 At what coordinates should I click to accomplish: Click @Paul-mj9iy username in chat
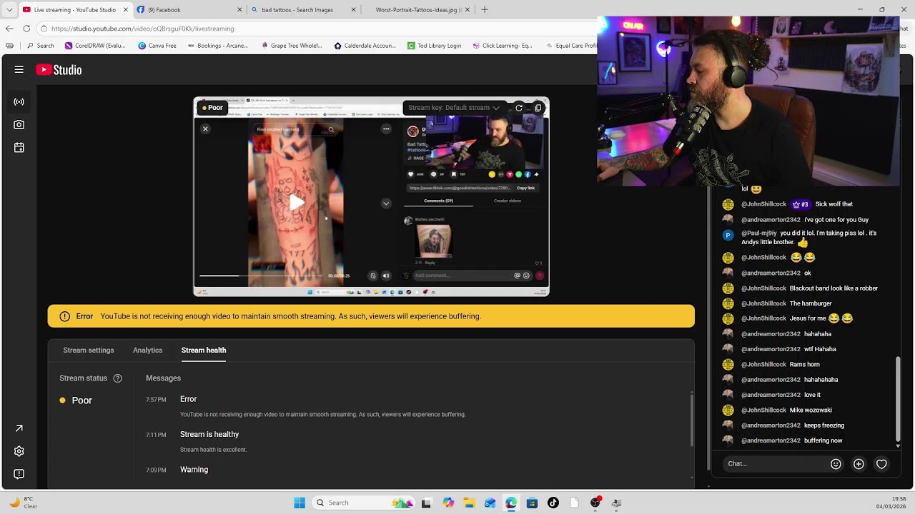click(x=759, y=233)
